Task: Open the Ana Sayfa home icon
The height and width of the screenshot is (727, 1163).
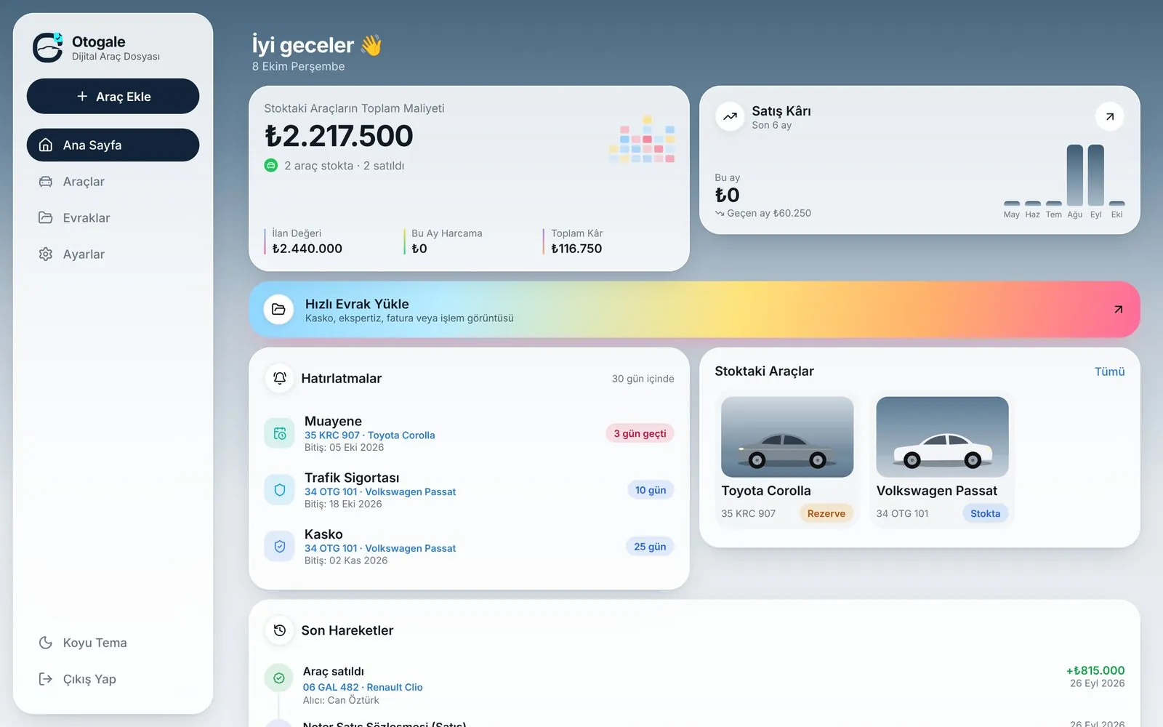Action: (x=46, y=145)
